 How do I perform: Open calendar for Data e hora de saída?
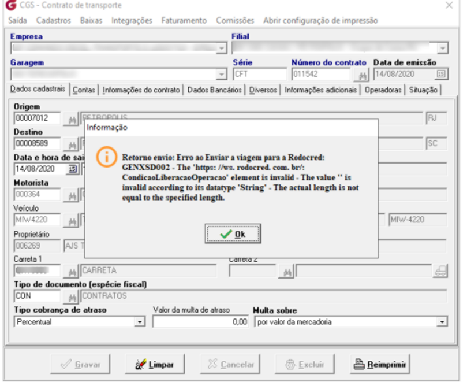pyautogui.click(x=72, y=169)
